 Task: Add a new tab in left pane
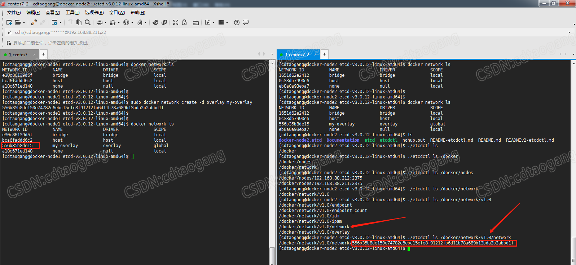(x=43, y=54)
